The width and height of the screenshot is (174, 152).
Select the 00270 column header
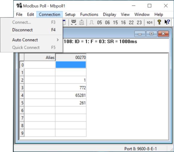tap(71, 57)
